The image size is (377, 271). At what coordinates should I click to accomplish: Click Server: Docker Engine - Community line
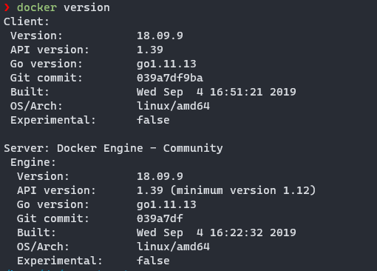point(113,148)
